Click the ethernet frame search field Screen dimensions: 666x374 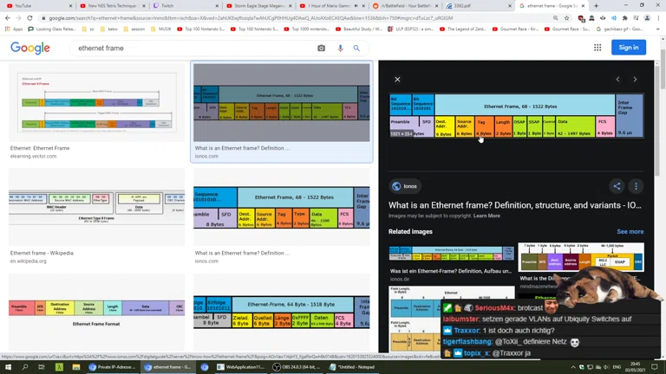pyautogui.click(x=195, y=48)
